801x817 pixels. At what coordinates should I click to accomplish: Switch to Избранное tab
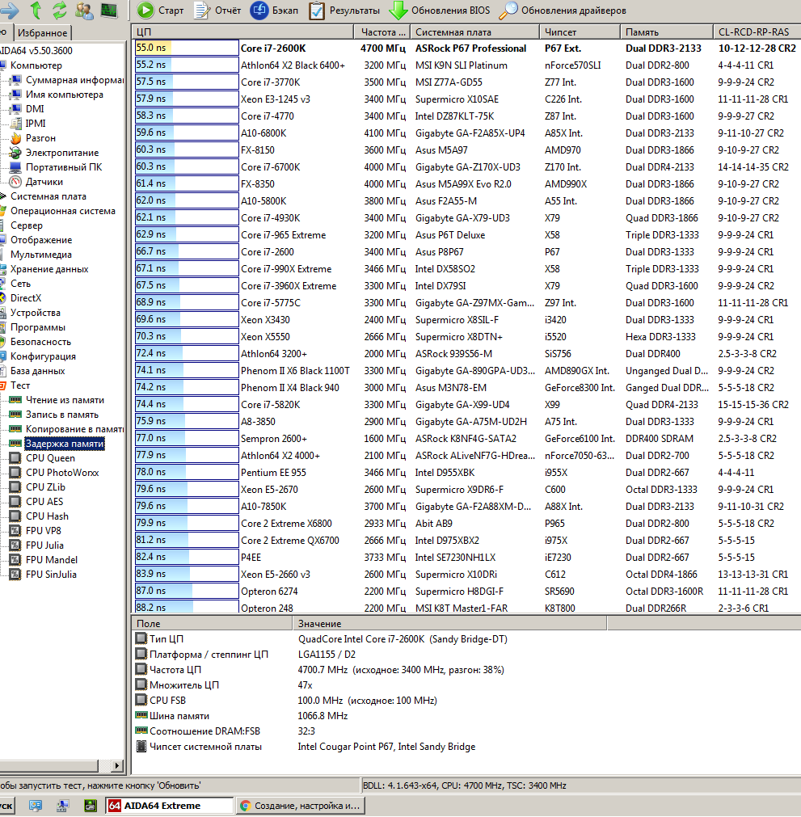click(x=43, y=33)
